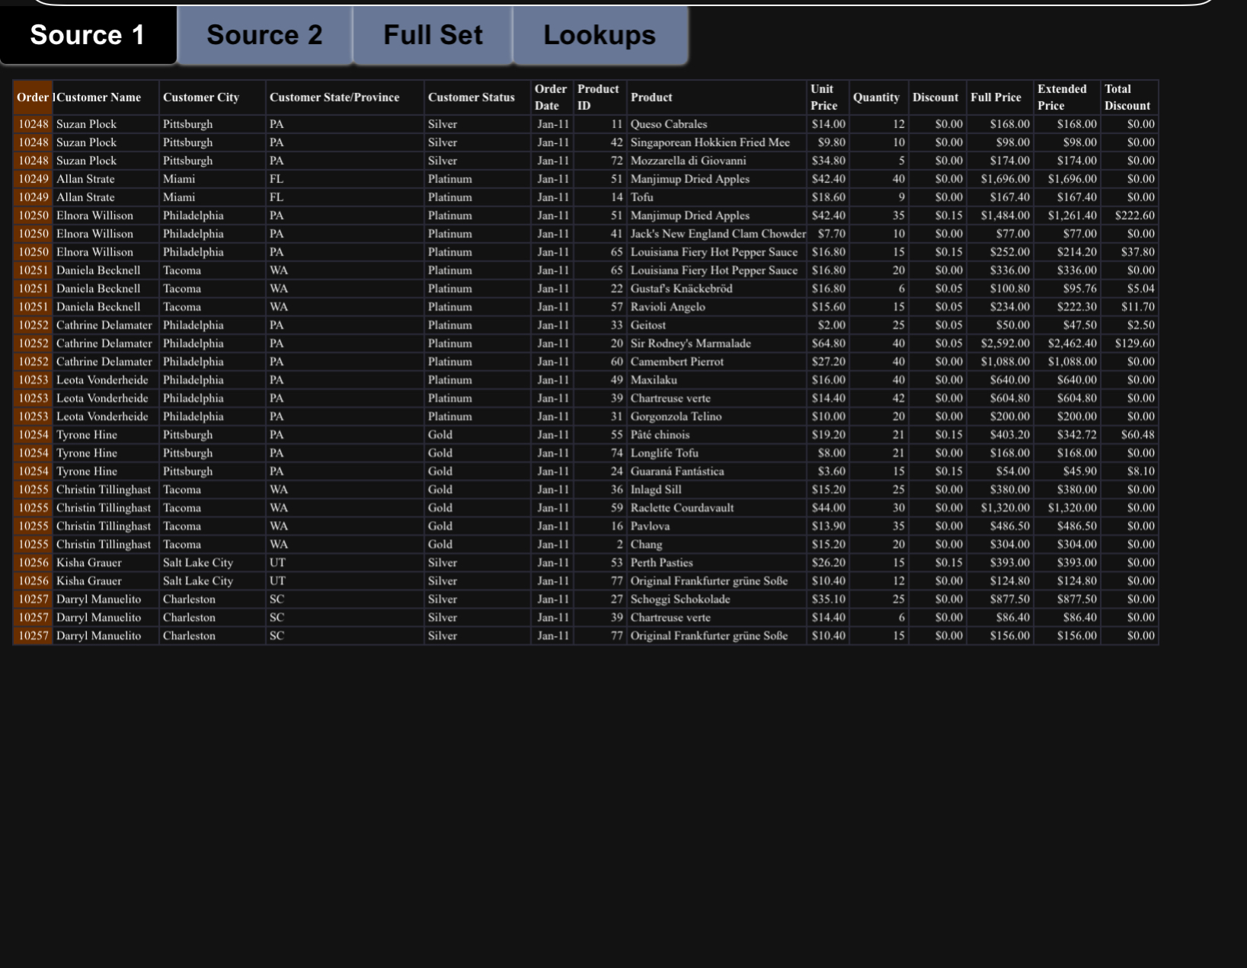Screen dimensions: 1247x968
Task: Select the Customer State/Province header
Action: point(345,97)
